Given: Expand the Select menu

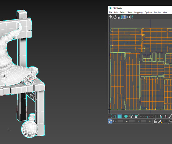Looking at the screenshot, I should pos(122,12).
